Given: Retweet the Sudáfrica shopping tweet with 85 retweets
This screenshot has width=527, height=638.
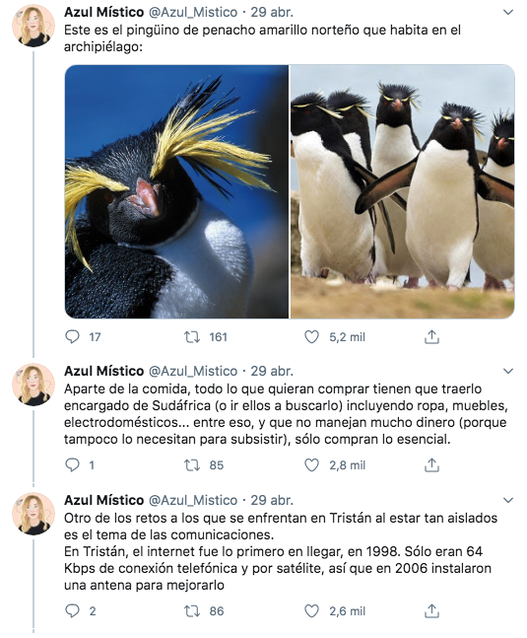Looking at the screenshot, I should click(192, 464).
